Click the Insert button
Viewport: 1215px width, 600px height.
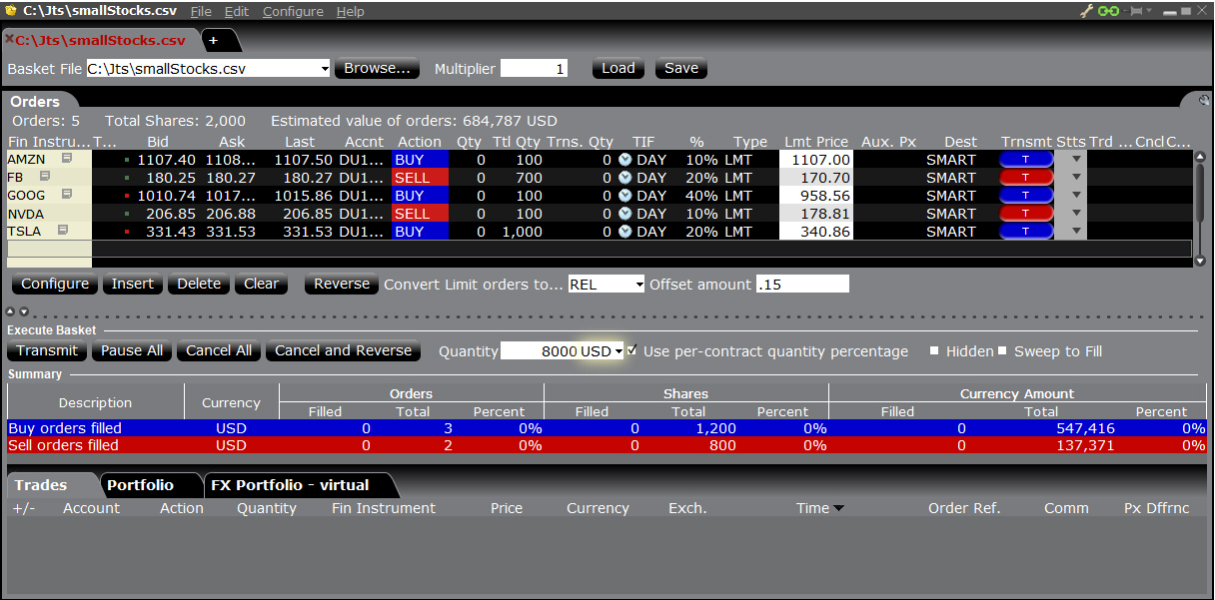pyautogui.click(x=132, y=285)
